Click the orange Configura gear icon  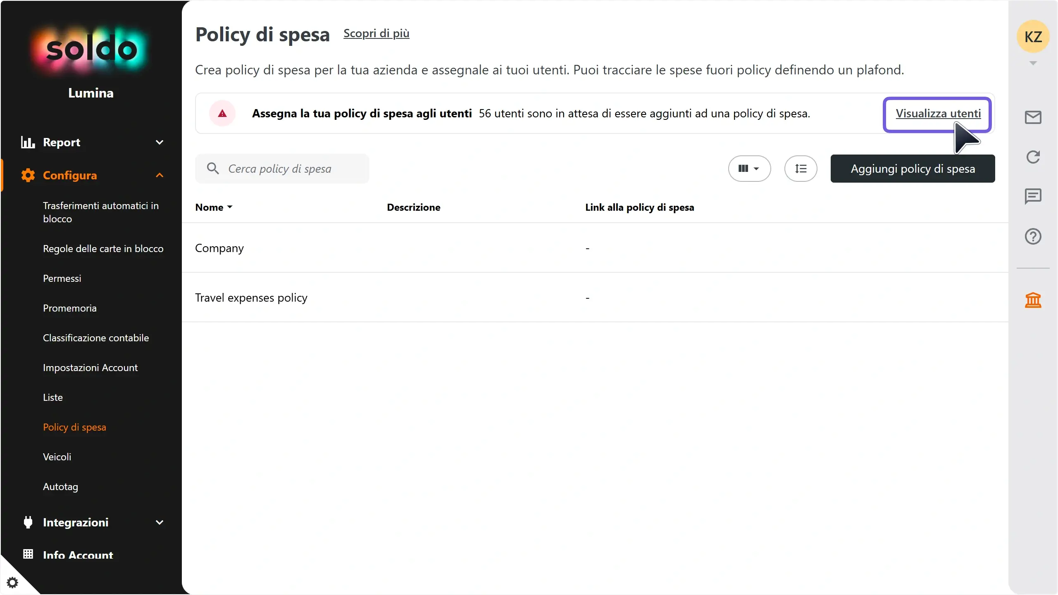click(28, 175)
